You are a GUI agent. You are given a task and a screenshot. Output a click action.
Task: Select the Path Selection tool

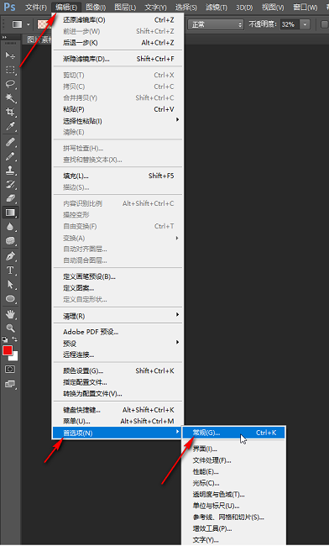tap(10, 285)
